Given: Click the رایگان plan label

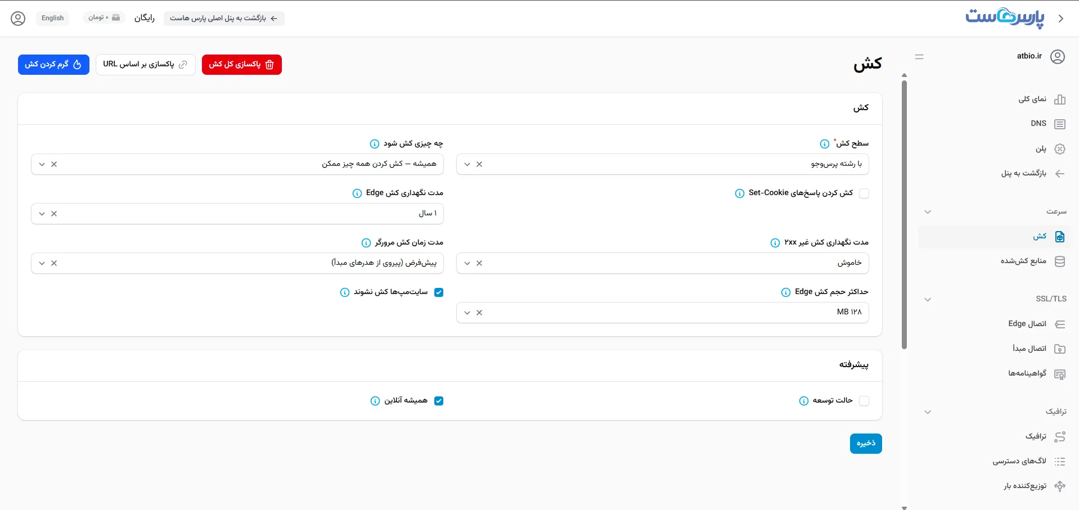Looking at the screenshot, I should pos(145,19).
